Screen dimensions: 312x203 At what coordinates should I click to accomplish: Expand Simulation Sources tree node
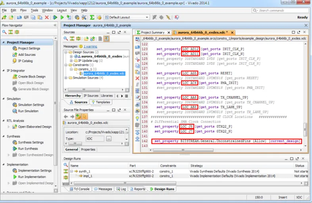65,78
